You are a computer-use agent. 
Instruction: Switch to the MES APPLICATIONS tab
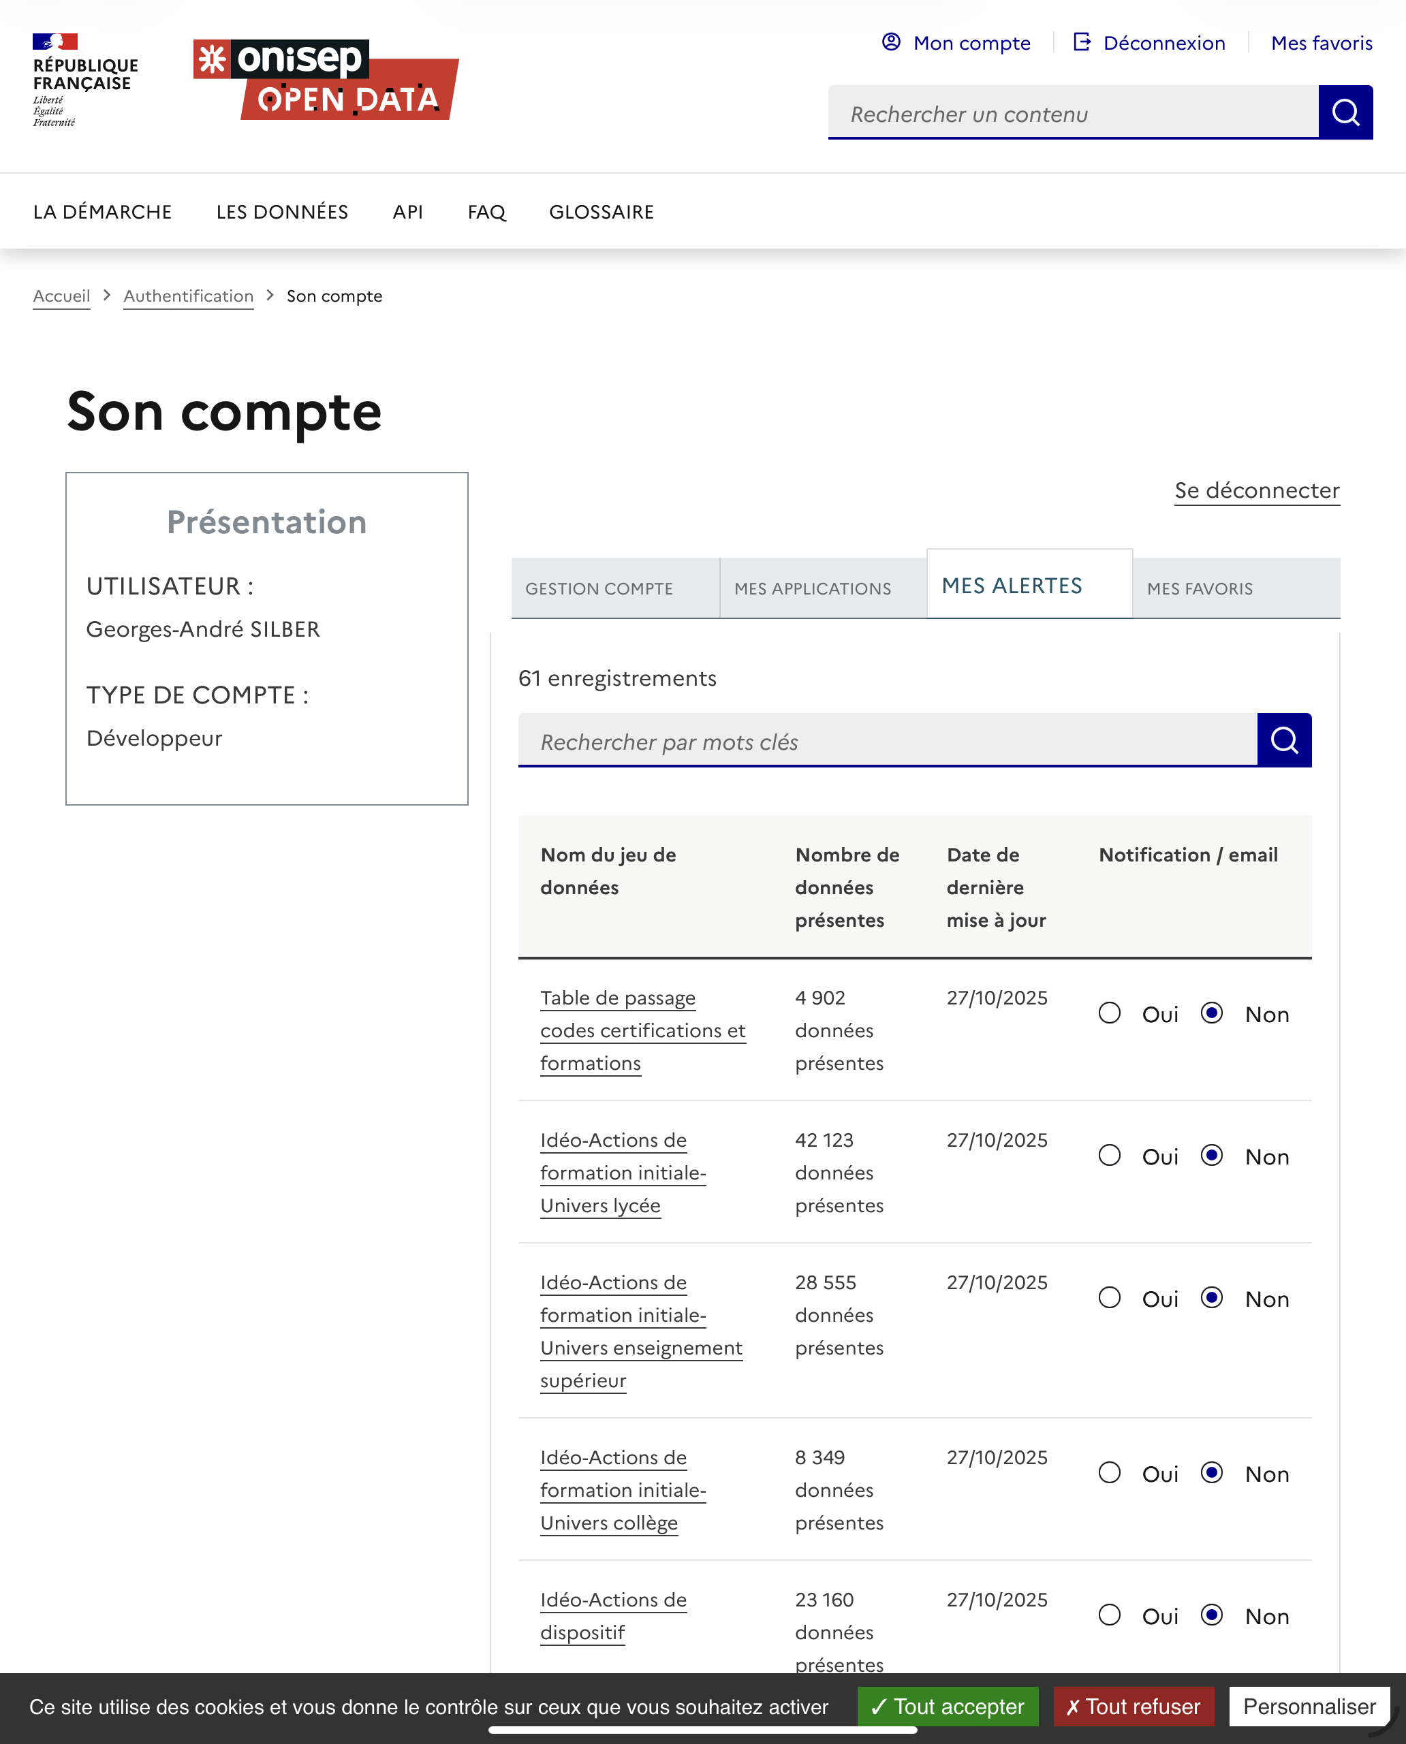tap(813, 588)
